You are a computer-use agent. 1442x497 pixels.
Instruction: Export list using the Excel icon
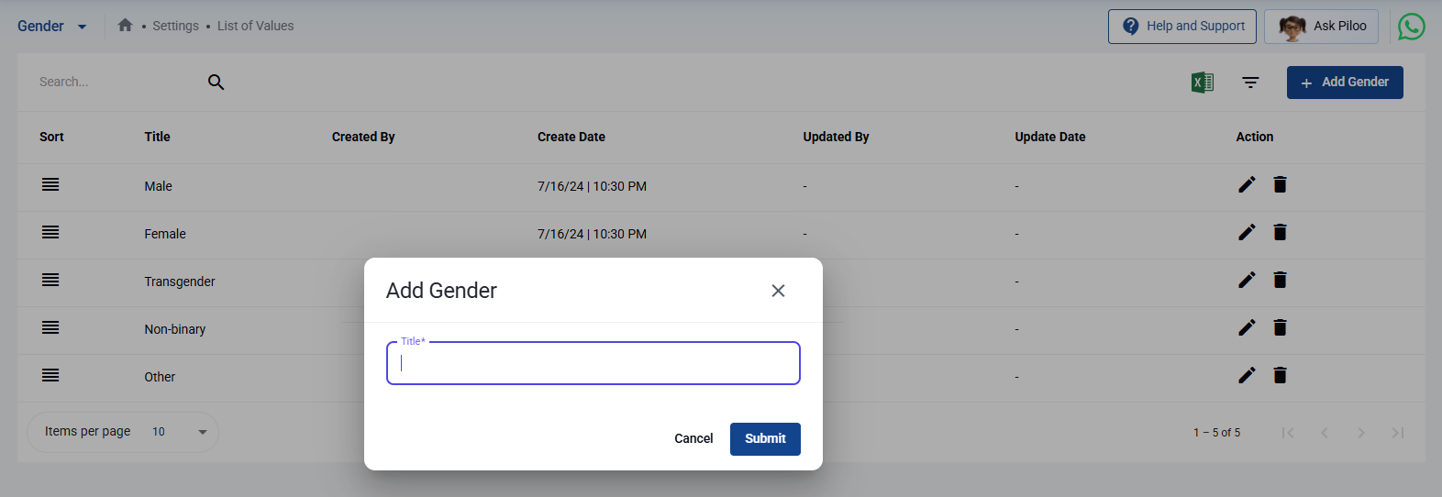[1203, 83]
